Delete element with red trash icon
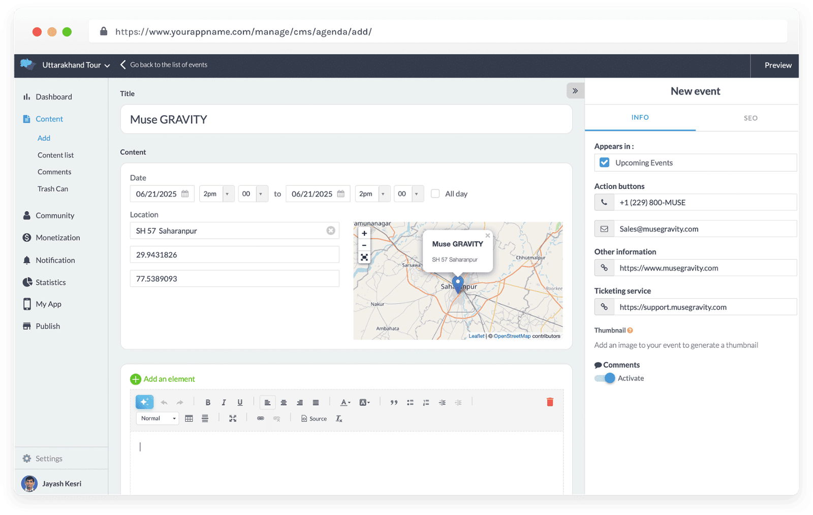 tap(550, 402)
